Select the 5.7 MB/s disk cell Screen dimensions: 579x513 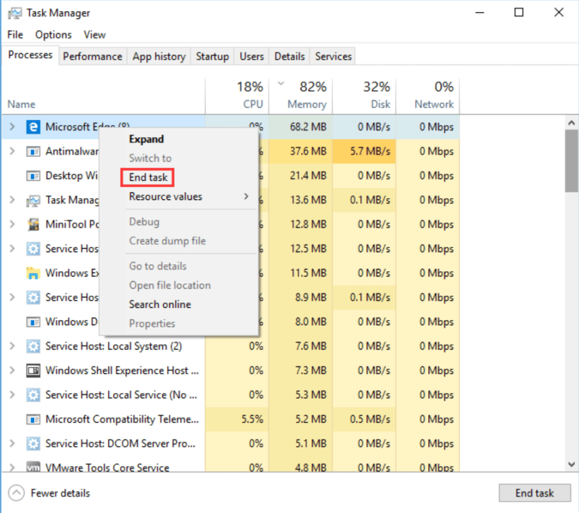365,151
